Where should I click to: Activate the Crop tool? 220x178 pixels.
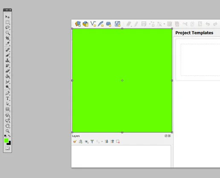pyautogui.click(x=7, y=38)
